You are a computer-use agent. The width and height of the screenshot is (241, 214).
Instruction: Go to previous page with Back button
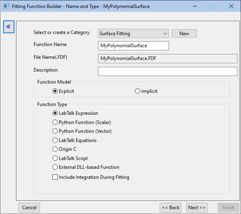point(170,207)
